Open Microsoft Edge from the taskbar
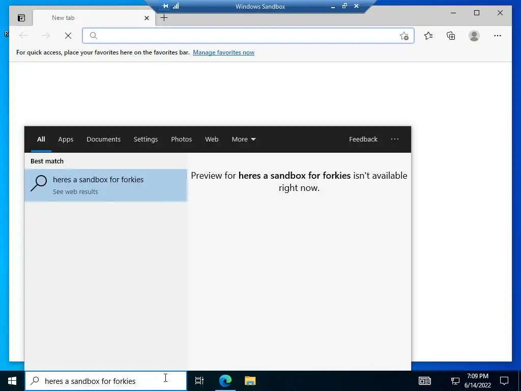The image size is (521, 391). pos(225,381)
